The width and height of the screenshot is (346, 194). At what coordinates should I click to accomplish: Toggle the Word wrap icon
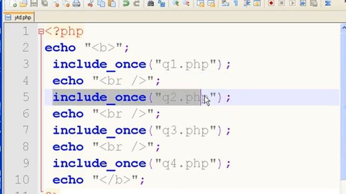(225, 3)
